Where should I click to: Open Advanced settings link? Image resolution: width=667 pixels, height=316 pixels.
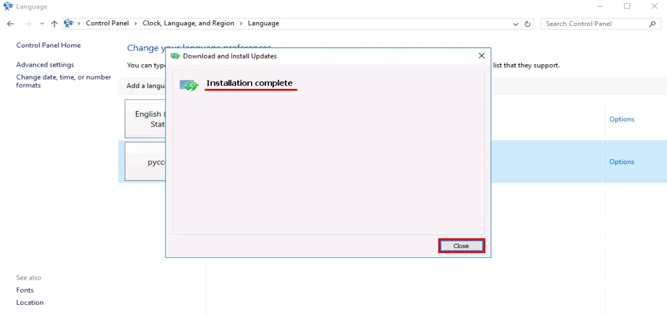point(45,65)
